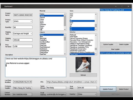Screen dimensions: 133x100
Task: Click the Quantity field containing 50
Action: point(23,27)
